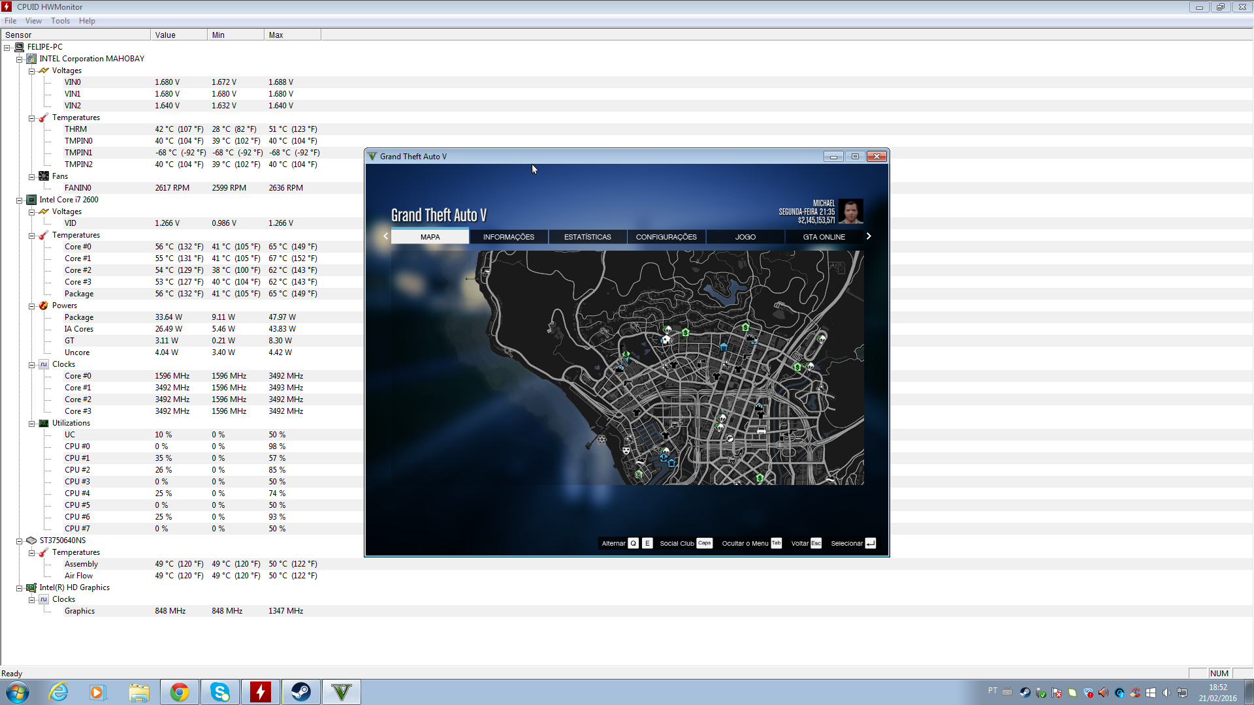Click the Voltar Esc prompt
This screenshot has height=705, width=1254.
[x=806, y=543]
